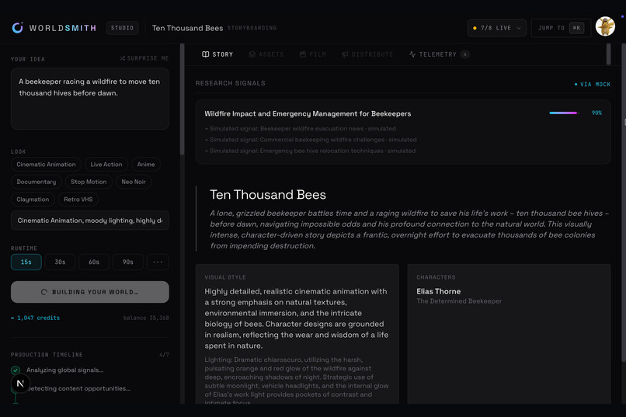This screenshot has width=626, height=417.
Task: Click the STORYBOARDING status label
Action: click(x=252, y=28)
